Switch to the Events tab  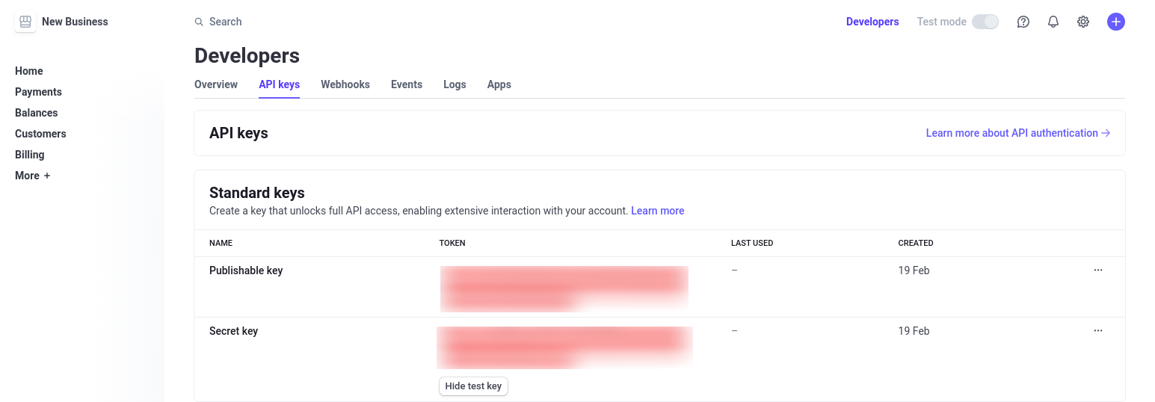(407, 84)
